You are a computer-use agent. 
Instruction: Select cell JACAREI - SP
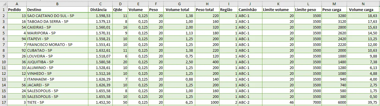pyautogui.click(x=58, y=85)
